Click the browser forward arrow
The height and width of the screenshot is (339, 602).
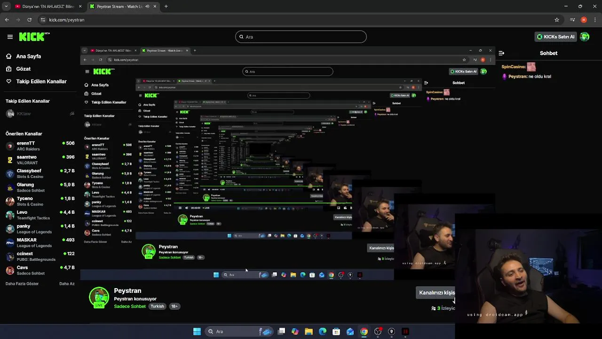(x=18, y=20)
